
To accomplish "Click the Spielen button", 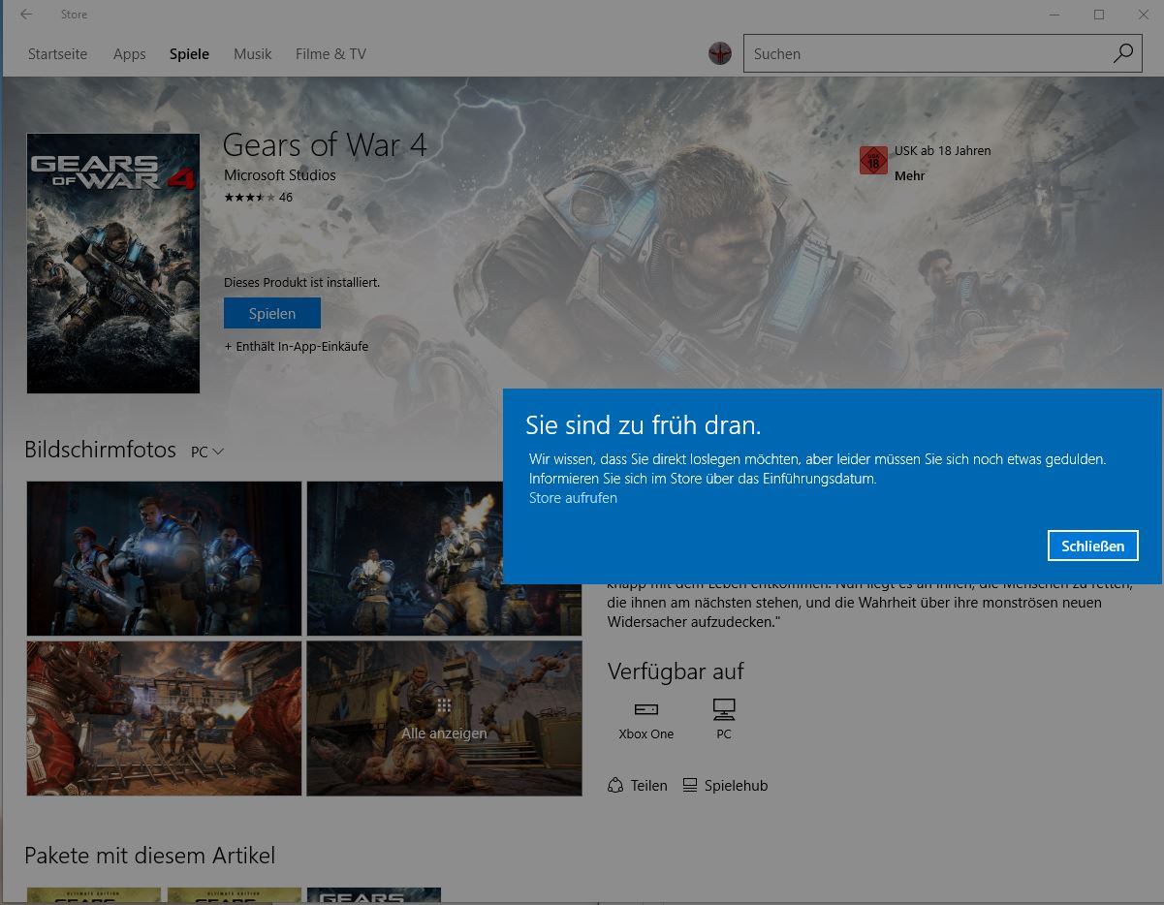I will click(x=271, y=313).
